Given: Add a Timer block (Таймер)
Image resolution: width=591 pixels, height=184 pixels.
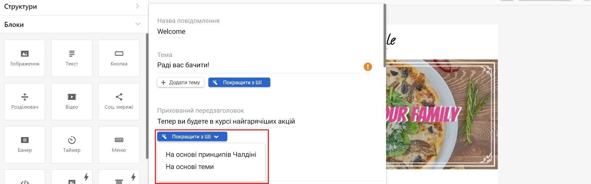Looking at the screenshot, I should (x=72, y=145).
